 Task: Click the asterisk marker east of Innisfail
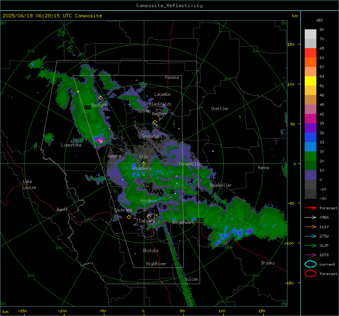click(x=179, y=129)
